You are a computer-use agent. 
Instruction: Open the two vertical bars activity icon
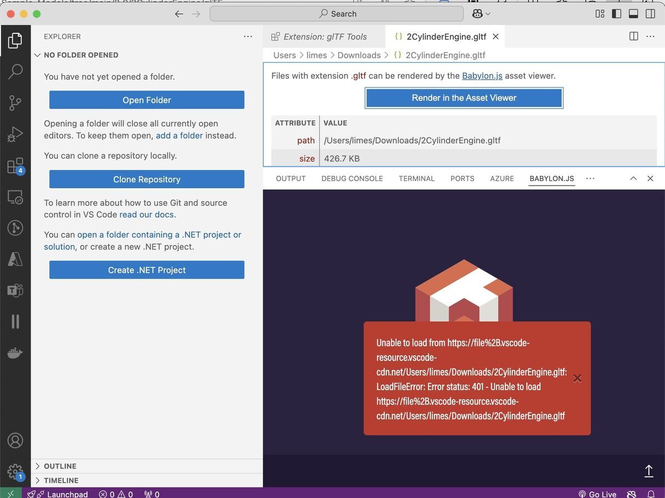tap(15, 321)
